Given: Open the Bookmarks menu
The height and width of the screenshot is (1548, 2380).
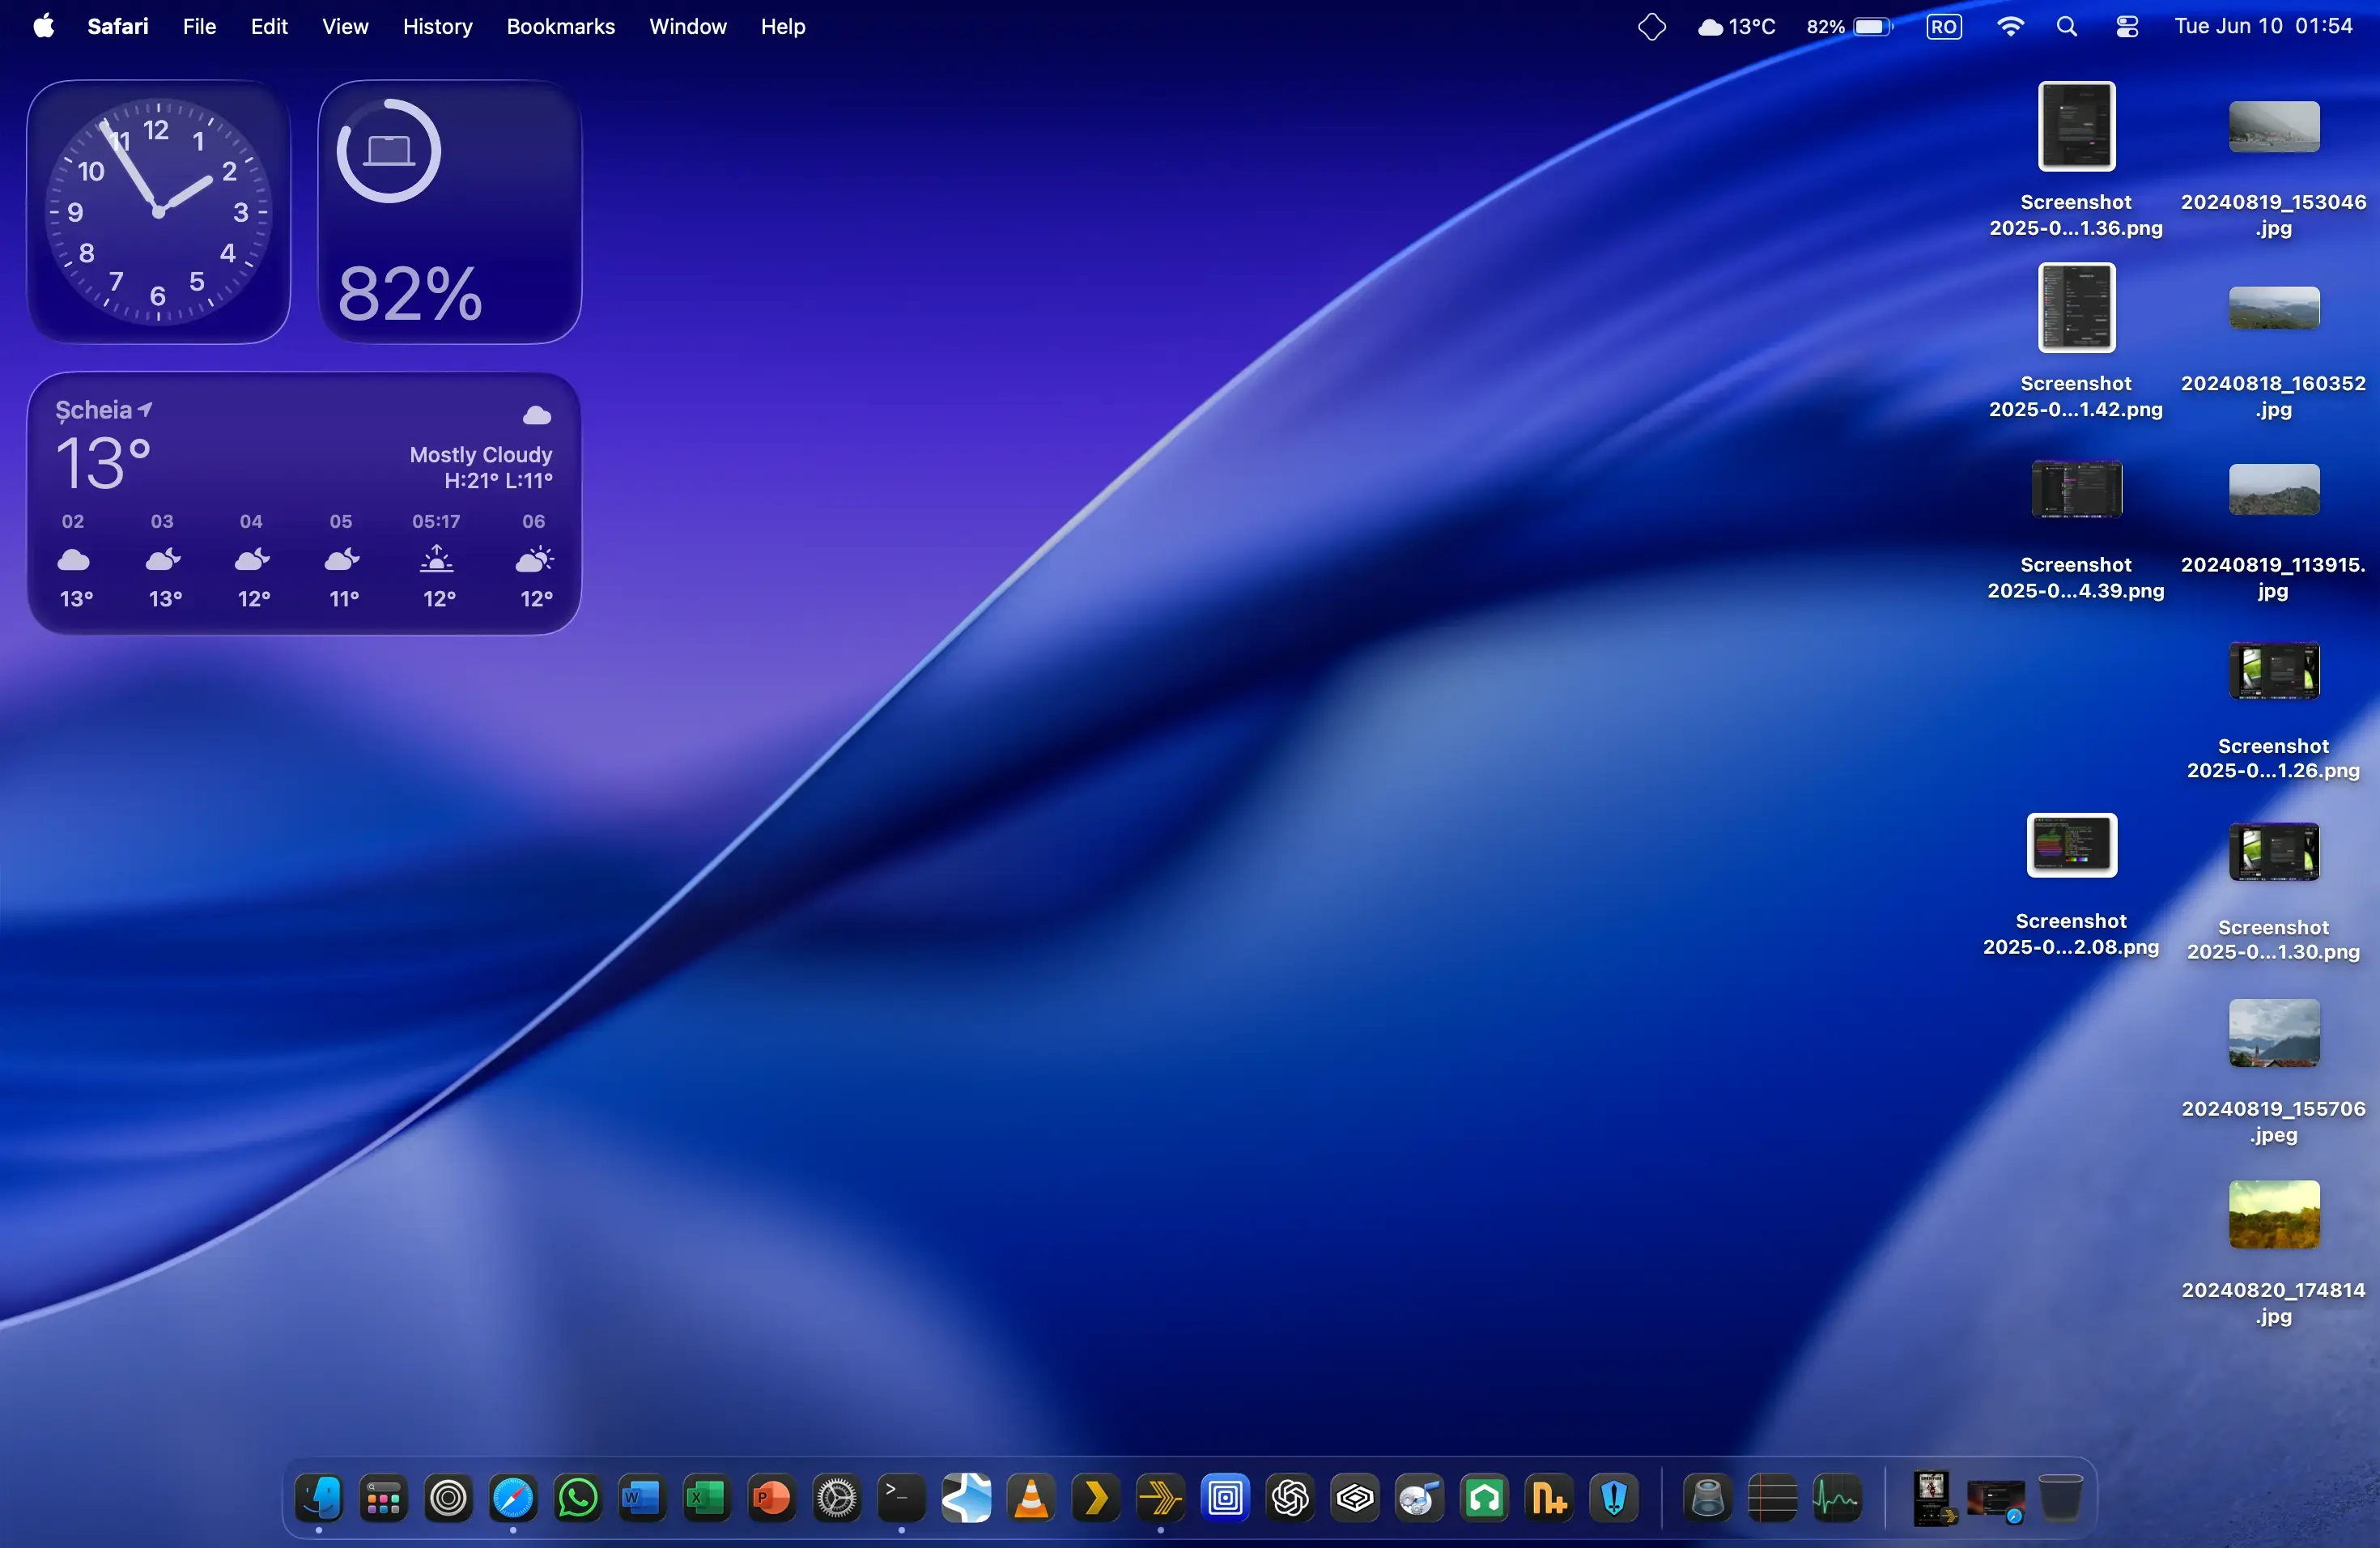Looking at the screenshot, I should click(560, 27).
